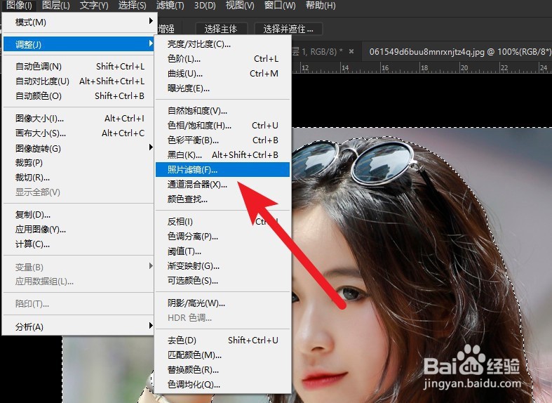This screenshot has height=403, width=552.
Task: Open the 滤镜(T) menu
Action: click(x=170, y=6)
